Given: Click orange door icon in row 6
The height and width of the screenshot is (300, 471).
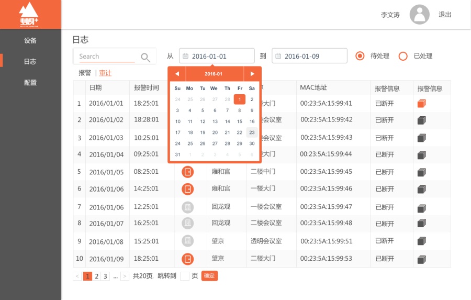Looking at the screenshot, I should tap(188, 189).
